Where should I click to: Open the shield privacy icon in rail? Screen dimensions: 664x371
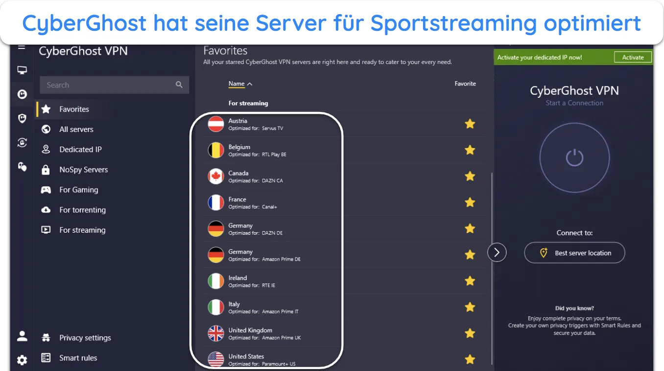tap(22, 118)
